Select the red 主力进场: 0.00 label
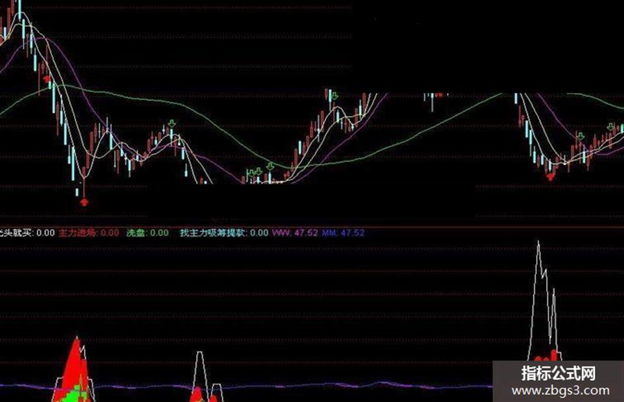The height and width of the screenshot is (402, 624). tap(88, 232)
